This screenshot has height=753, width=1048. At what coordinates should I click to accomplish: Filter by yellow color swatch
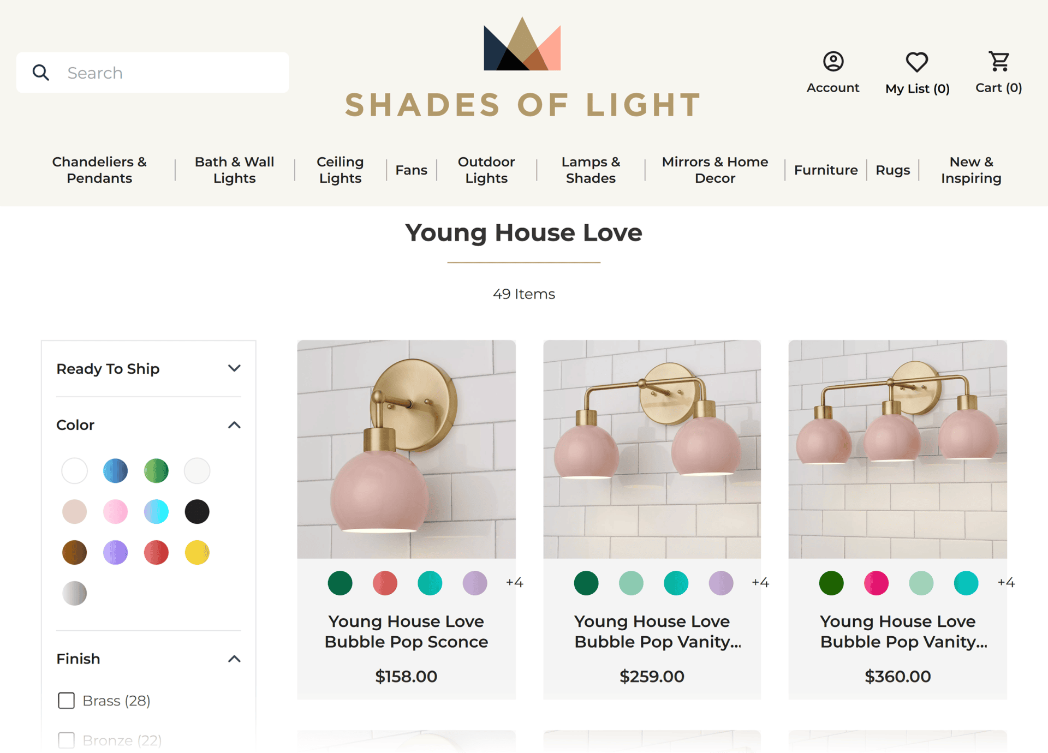[197, 553]
